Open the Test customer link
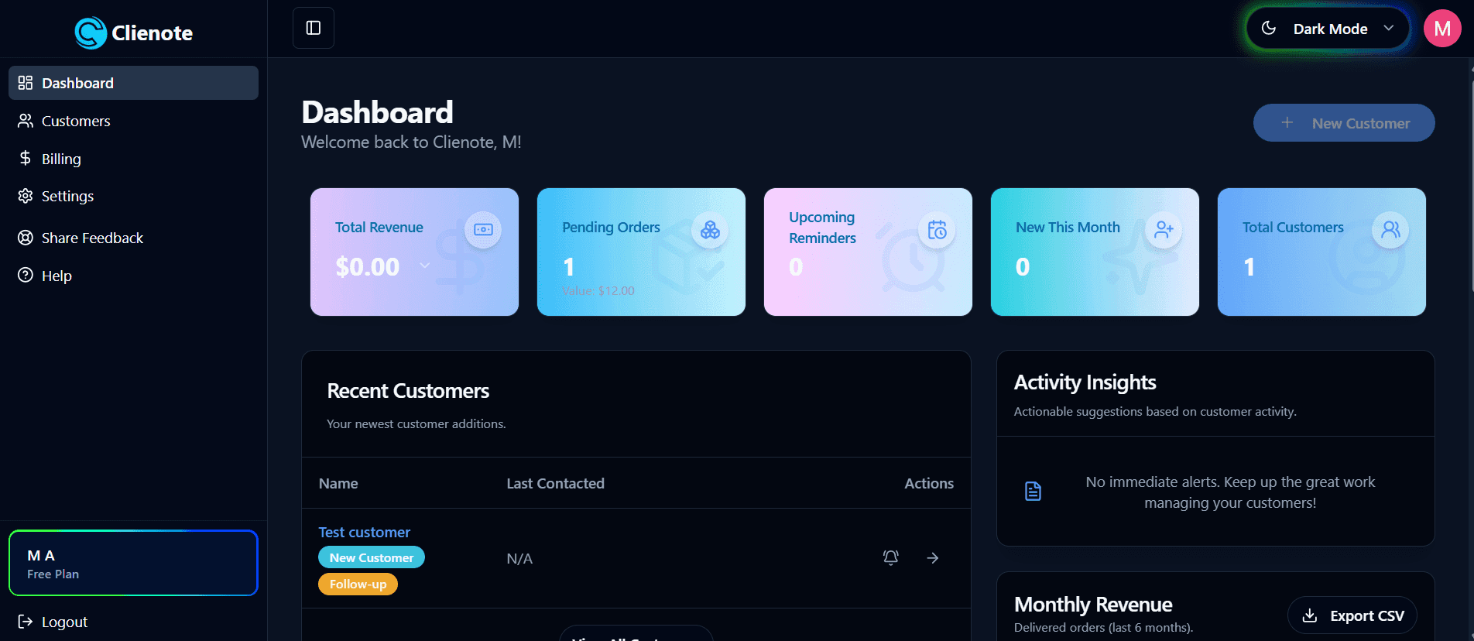The width and height of the screenshot is (1474, 641). (365, 532)
